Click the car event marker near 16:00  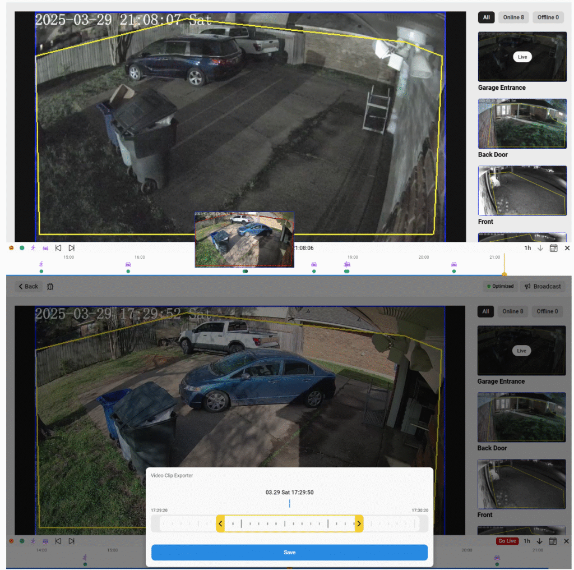(x=128, y=264)
